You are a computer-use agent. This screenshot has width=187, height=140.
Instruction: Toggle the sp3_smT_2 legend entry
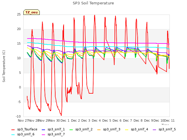pos(81,129)
